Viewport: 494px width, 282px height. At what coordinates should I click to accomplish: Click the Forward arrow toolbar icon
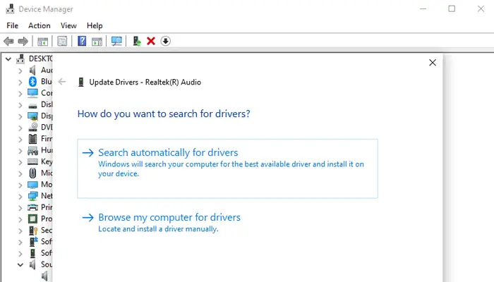tap(23, 41)
